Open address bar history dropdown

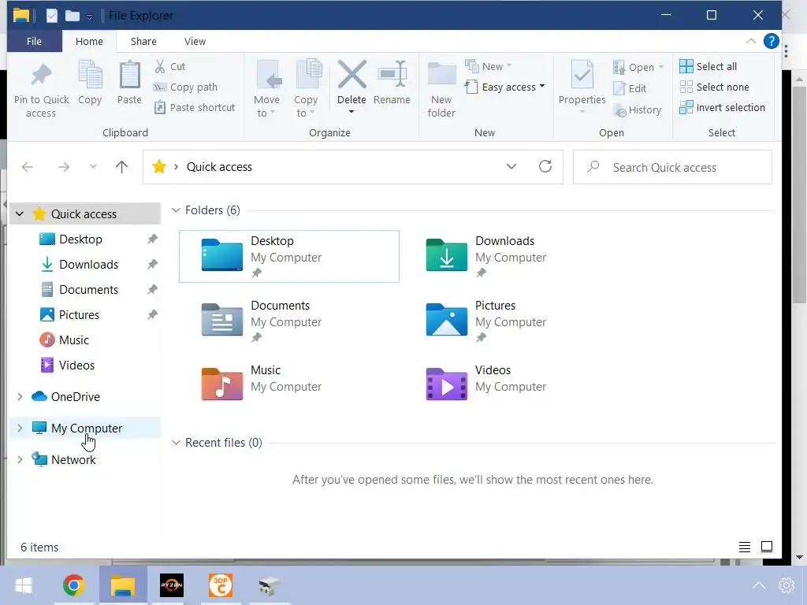[511, 166]
